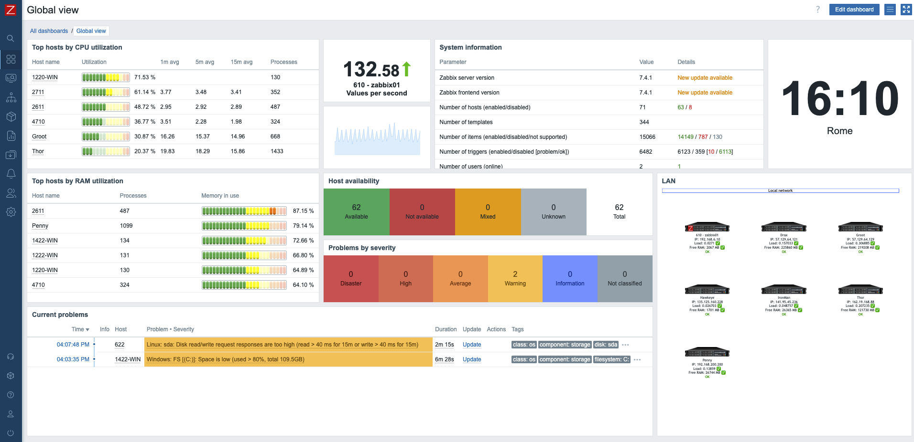Open the Monitoring section in the sidebar
The image size is (914, 442).
(x=11, y=78)
